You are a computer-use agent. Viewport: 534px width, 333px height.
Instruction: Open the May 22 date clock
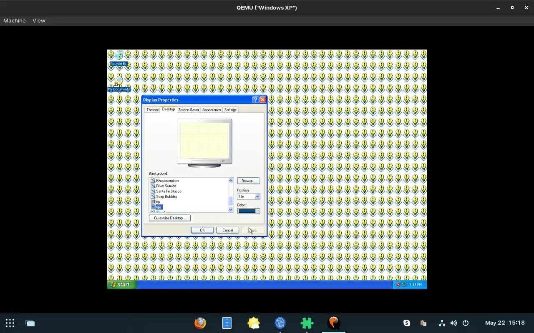pyautogui.click(x=505, y=323)
